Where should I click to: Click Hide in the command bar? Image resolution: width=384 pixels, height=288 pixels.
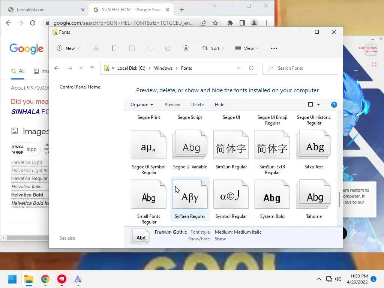click(x=219, y=105)
